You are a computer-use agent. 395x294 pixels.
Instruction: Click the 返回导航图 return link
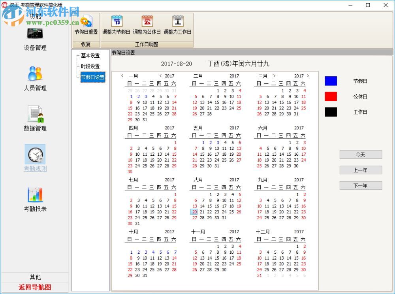35,286
